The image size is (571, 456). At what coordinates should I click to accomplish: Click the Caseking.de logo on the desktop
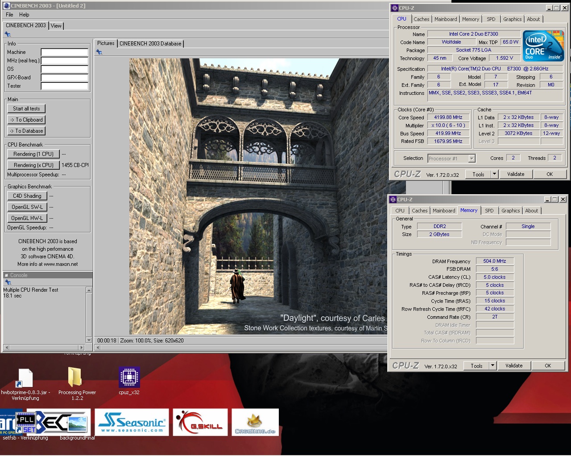click(x=255, y=422)
